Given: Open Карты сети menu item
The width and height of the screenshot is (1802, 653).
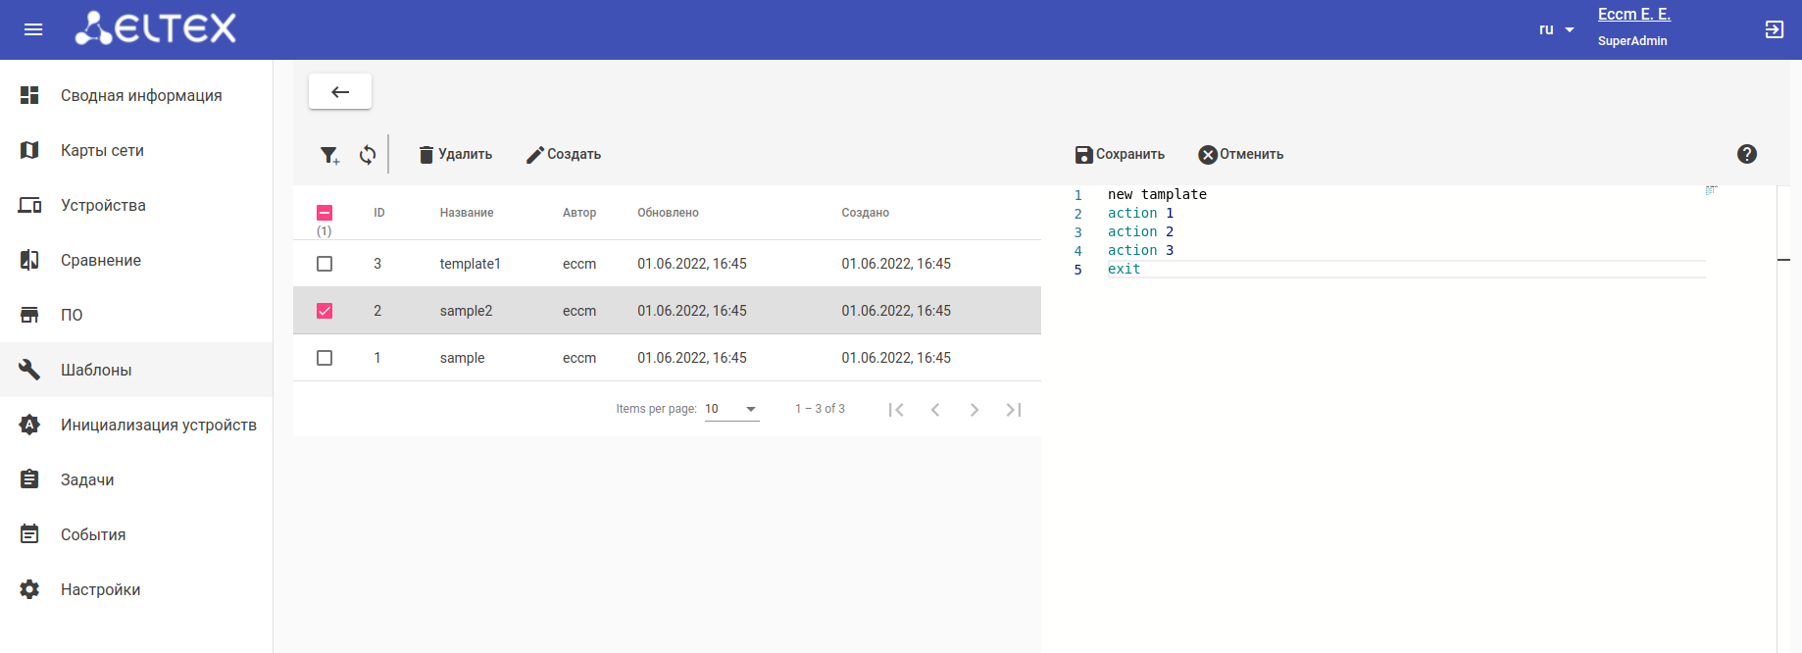Looking at the screenshot, I should [136, 150].
